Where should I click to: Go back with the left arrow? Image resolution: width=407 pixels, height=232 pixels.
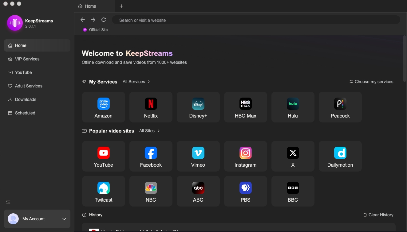(83, 20)
